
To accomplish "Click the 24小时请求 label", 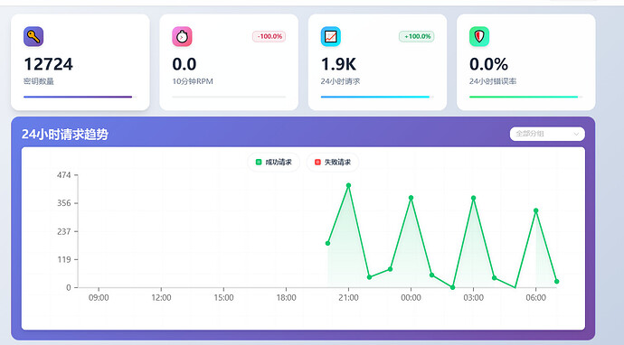I will (340, 81).
